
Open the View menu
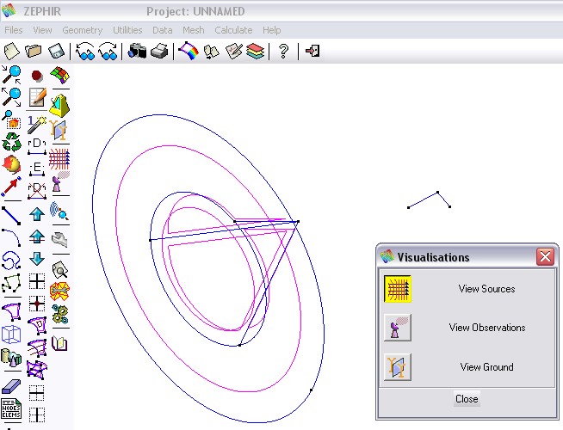pyautogui.click(x=42, y=30)
